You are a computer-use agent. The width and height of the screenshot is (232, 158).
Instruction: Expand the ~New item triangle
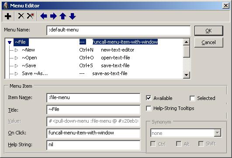click(16, 50)
